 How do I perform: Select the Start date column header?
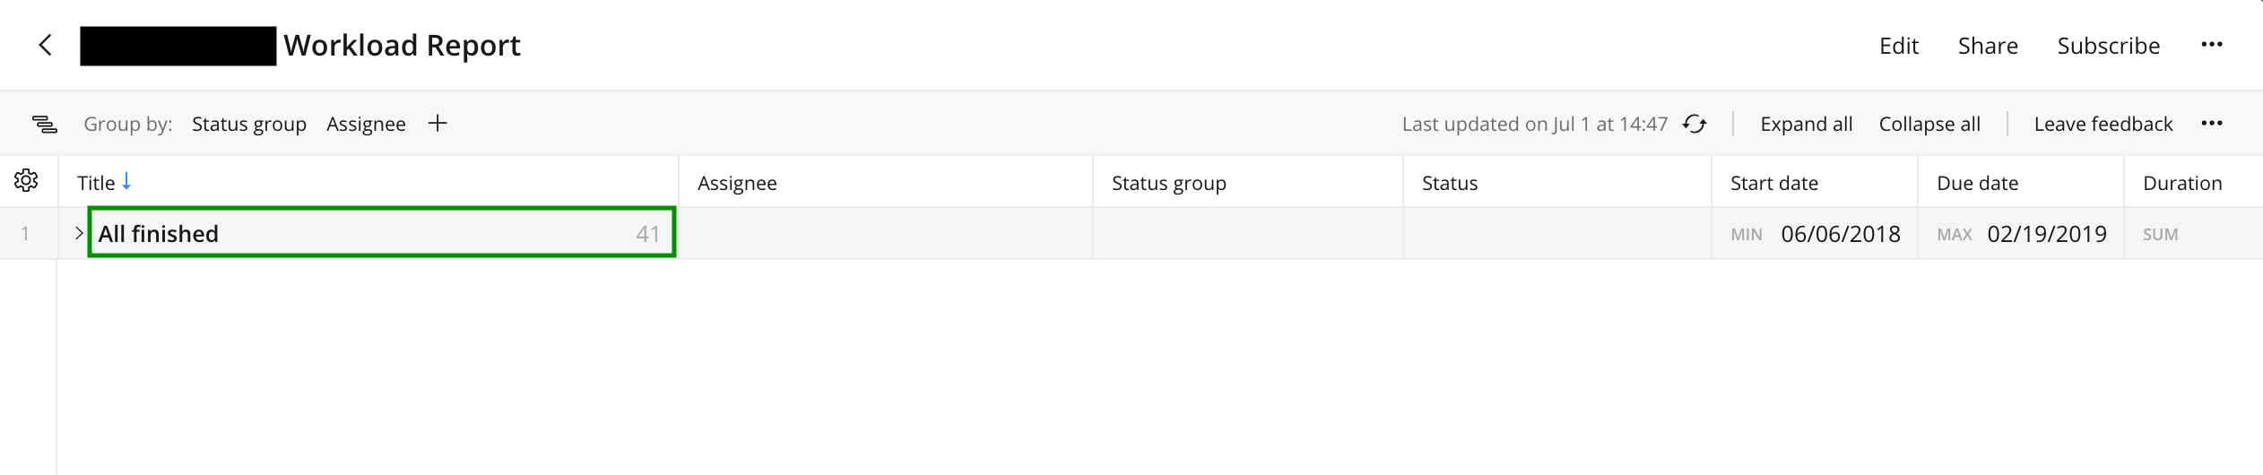pyautogui.click(x=1773, y=183)
